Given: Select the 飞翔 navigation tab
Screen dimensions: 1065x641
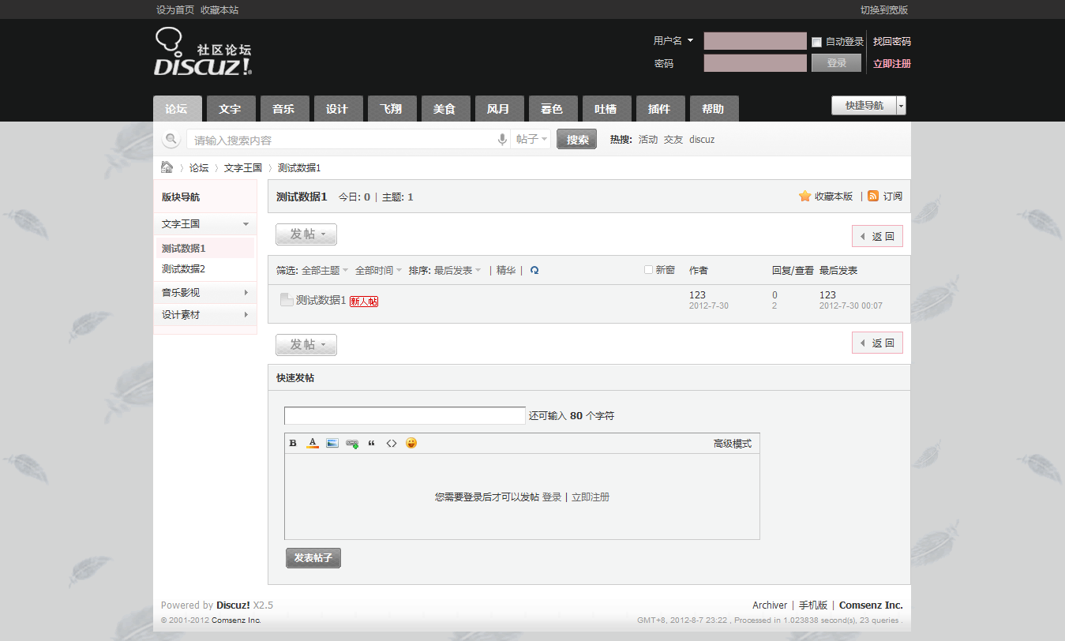Looking at the screenshot, I should click(x=391, y=109).
